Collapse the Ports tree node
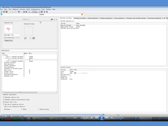168x126 pixels. 3,55
